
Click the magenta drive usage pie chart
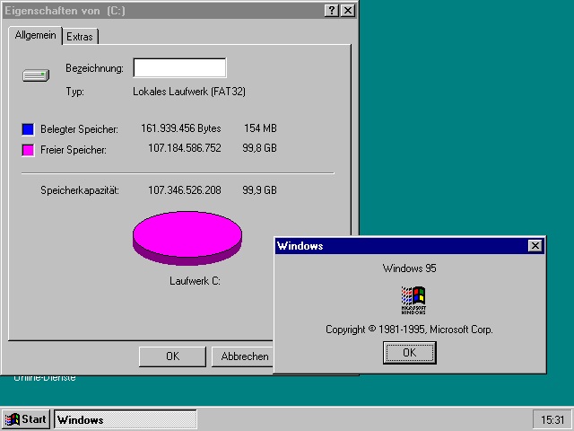click(x=187, y=237)
